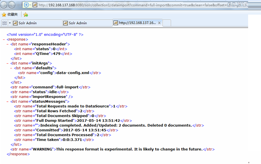Image resolution: width=261 pixels, height=164 pixels.
Task: Click the status int value 0 line
Action: 41,49
